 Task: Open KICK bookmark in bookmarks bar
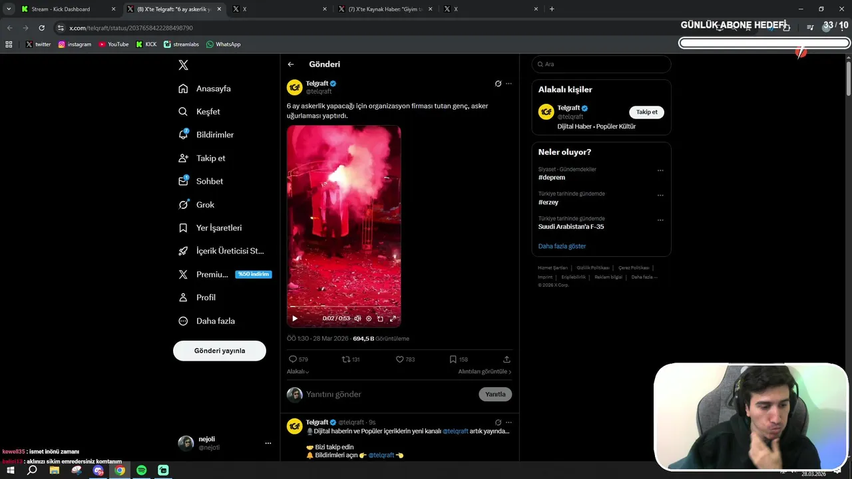[146, 45]
